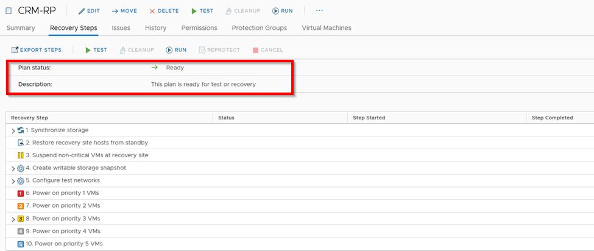Image resolution: width=594 pixels, height=251 pixels.
Task: Click the Edit pencil icon in header
Action: point(82,11)
